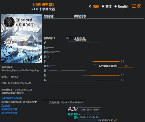
Task: Click the 作者: 风灵月影@3DMGAME text
Action: click(x=16, y=83)
